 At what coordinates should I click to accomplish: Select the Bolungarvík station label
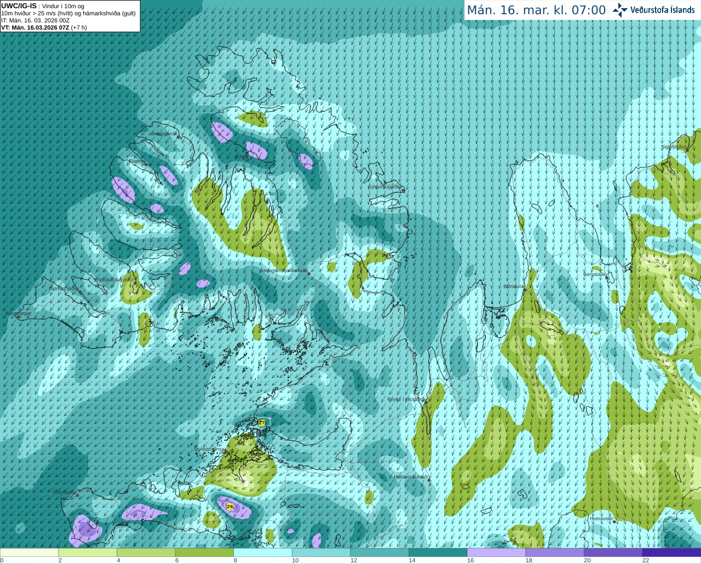pos(163,134)
